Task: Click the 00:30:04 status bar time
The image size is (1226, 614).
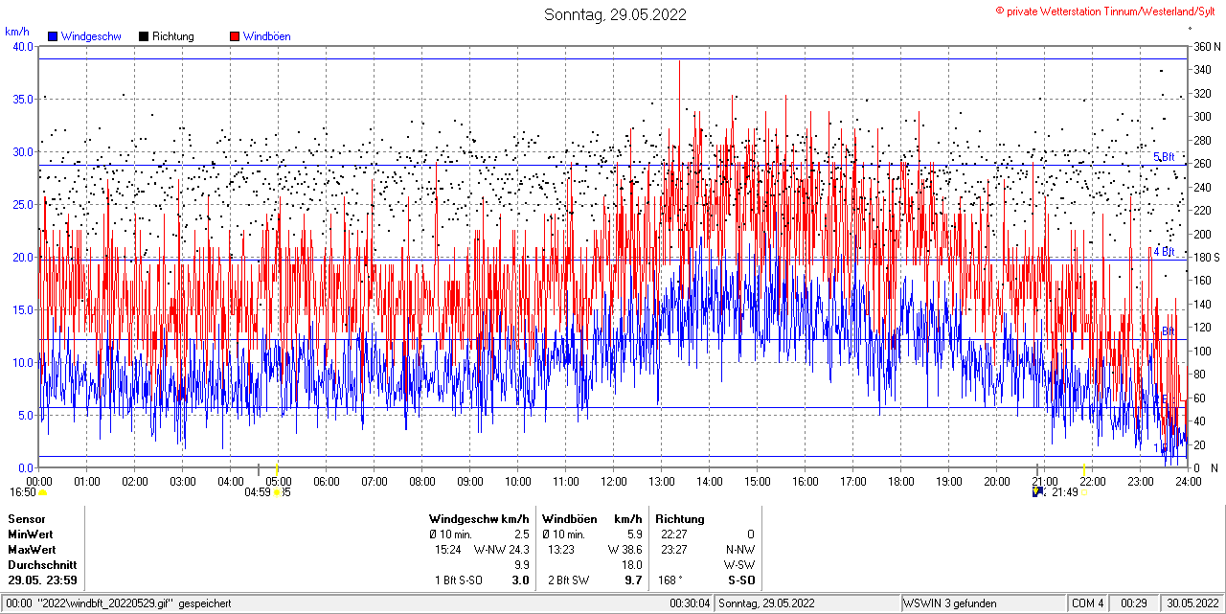Action: (x=691, y=603)
